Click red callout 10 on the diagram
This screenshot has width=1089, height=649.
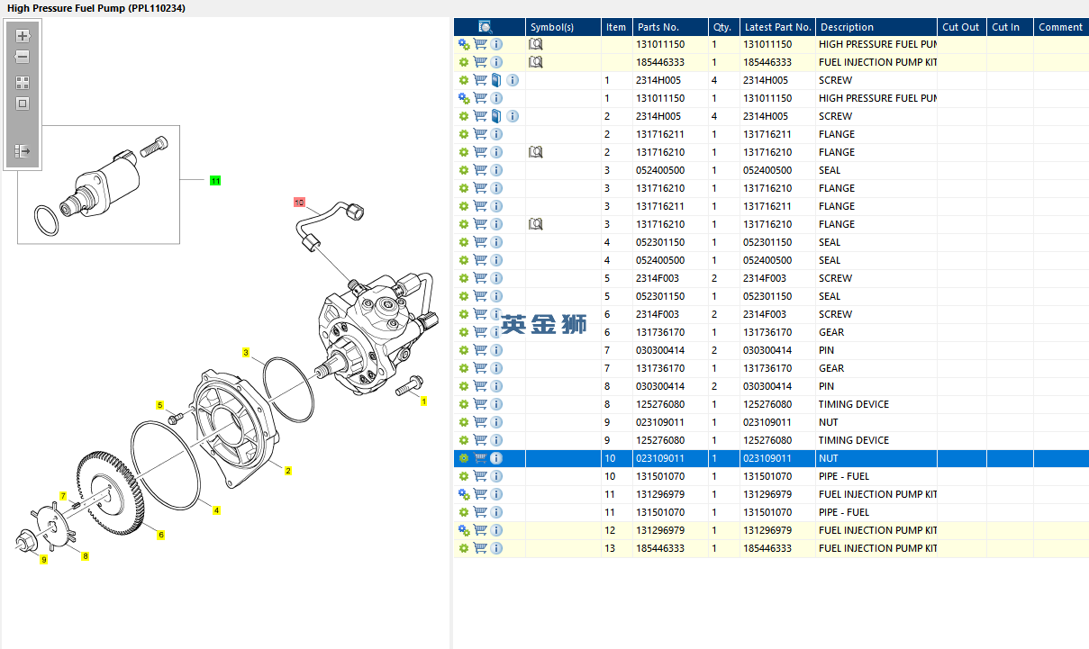click(299, 203)
